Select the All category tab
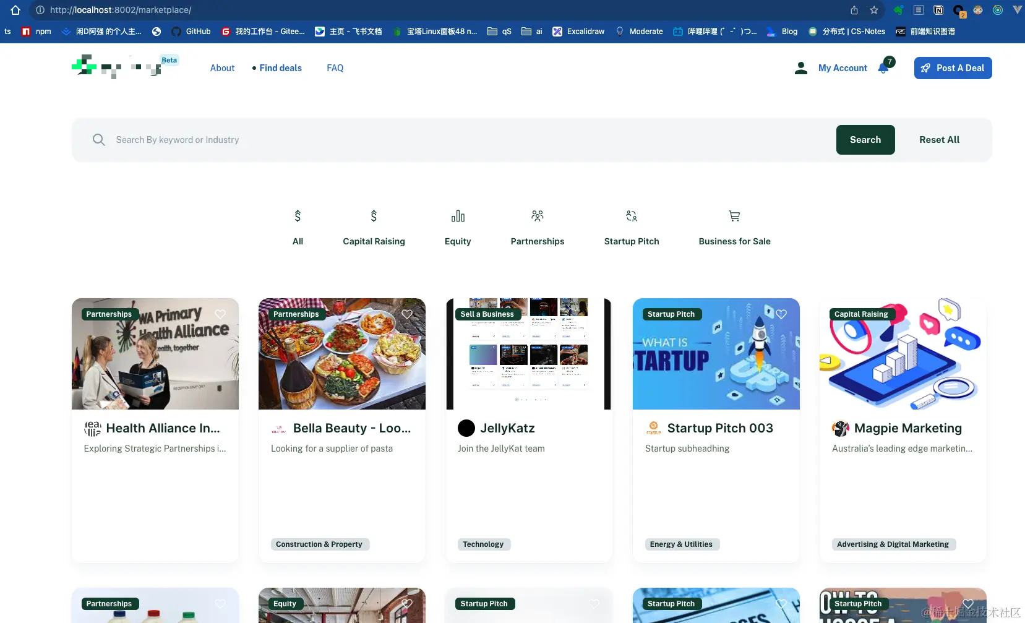The image size is (1025, 623). (x=298, y=228)
